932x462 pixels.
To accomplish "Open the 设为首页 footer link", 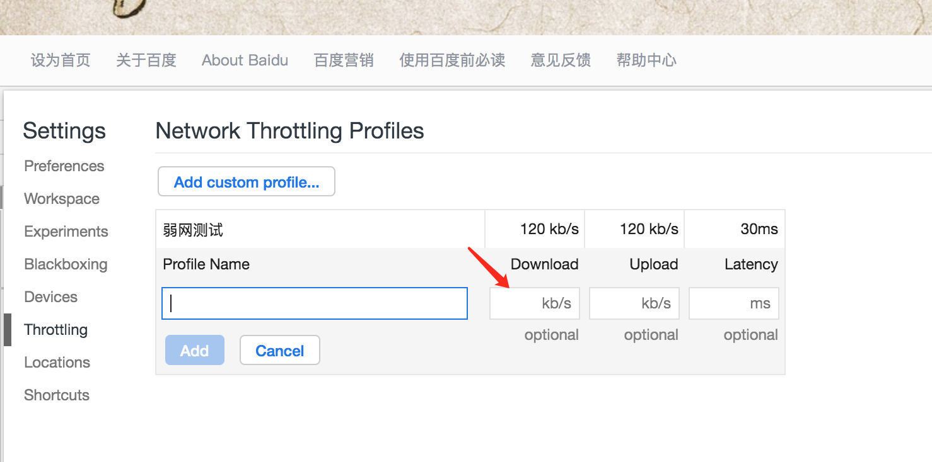I will pyautogui.click(x=61, y=60).
